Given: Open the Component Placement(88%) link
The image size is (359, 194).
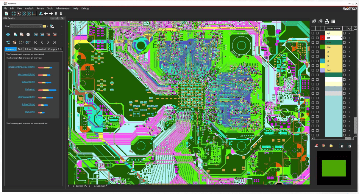Looking at the screenshot, I should (x=21, y=67).
